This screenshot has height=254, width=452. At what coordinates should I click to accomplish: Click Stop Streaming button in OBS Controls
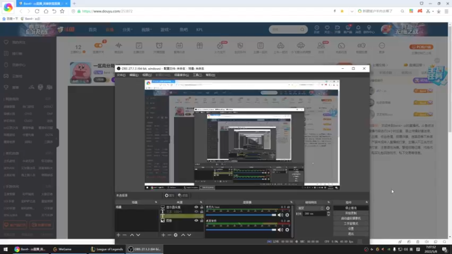click(351, 208)
